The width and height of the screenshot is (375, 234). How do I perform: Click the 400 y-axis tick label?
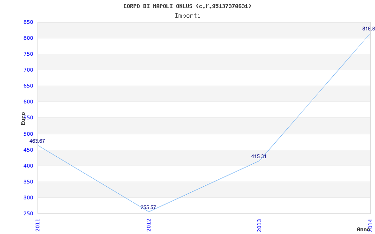point(28,166)
